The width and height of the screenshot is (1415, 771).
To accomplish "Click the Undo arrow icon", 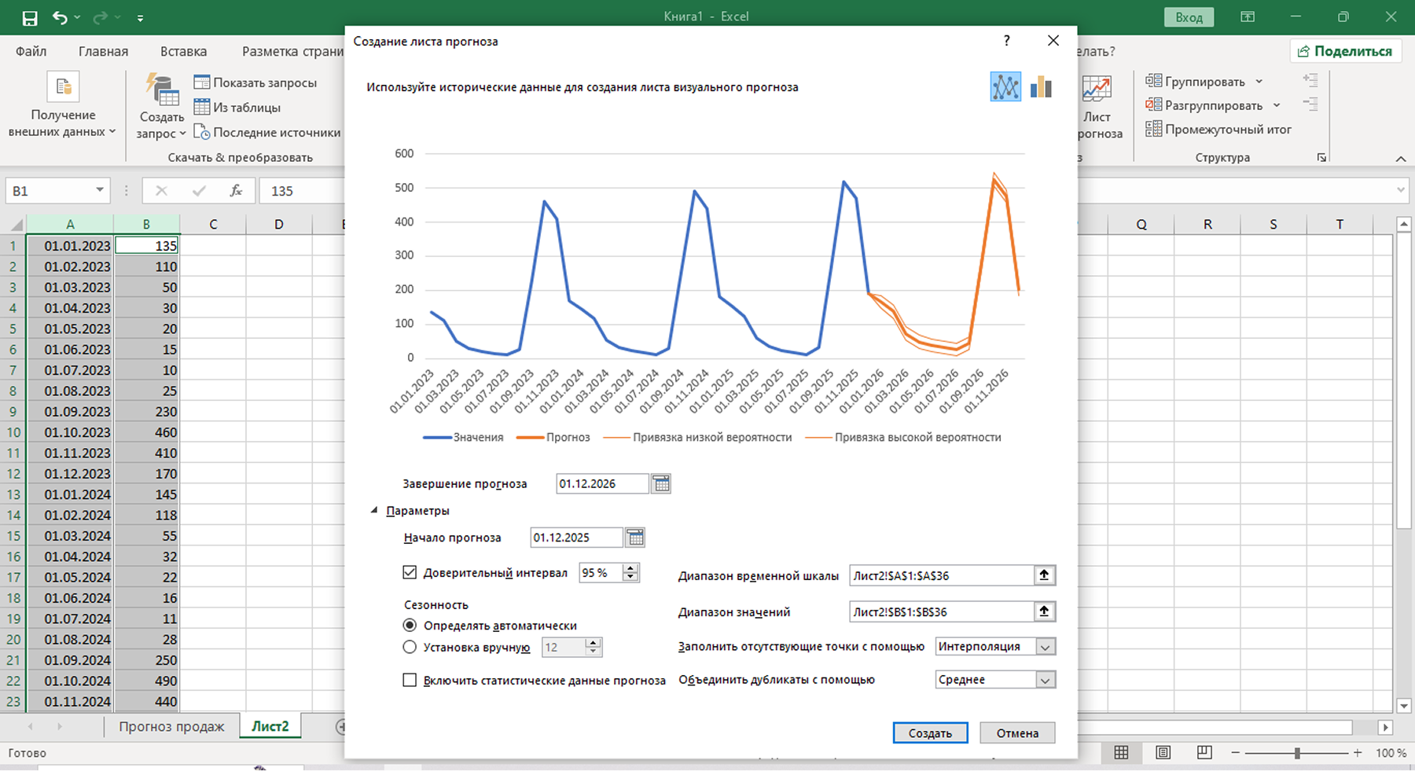I will [x=60, y=17].
